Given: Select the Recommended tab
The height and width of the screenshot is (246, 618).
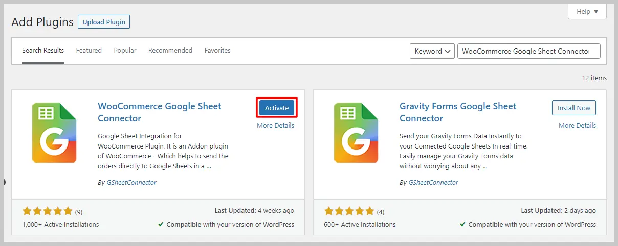Looking at the screenshot, I should pos(170,51).
